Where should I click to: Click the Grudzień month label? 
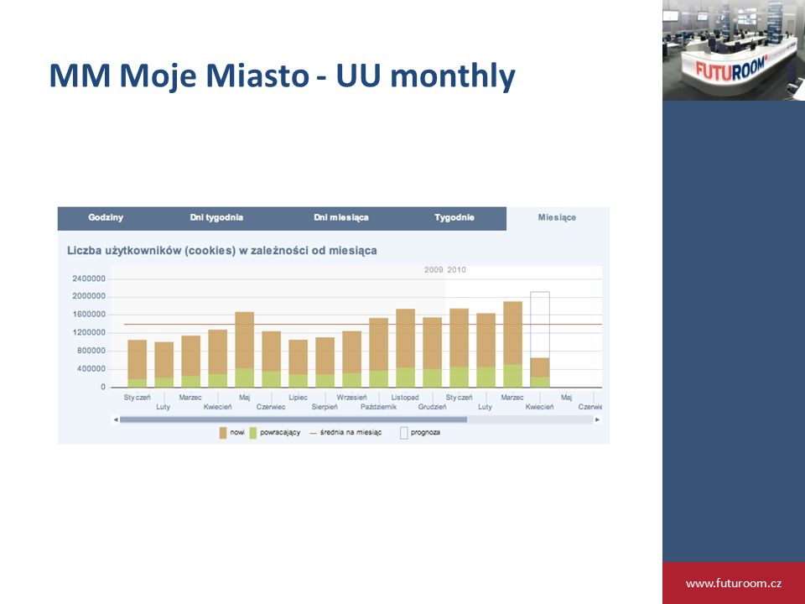coord(432,407)
